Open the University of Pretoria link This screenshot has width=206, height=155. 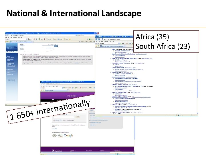point(119,105)
